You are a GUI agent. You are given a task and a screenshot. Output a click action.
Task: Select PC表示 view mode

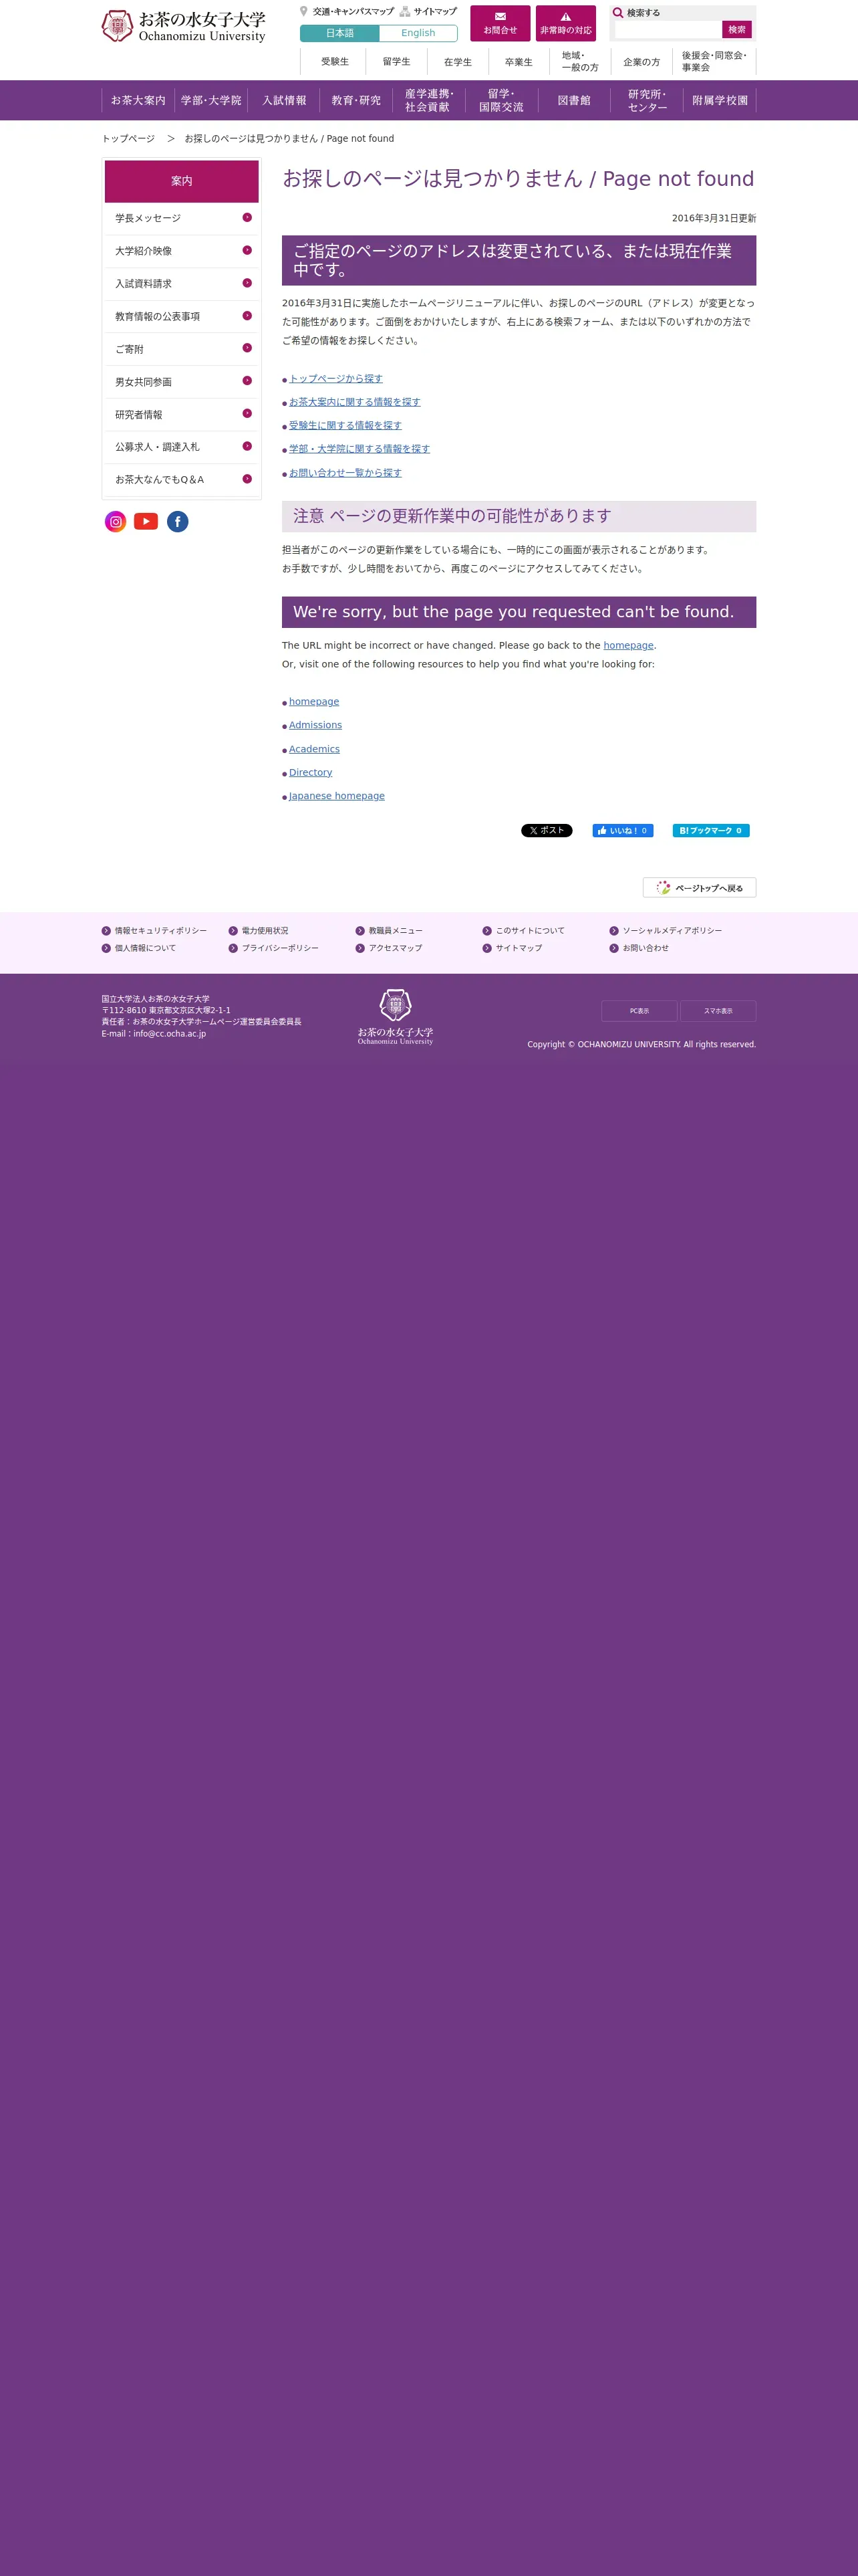tap(639, 1011)
